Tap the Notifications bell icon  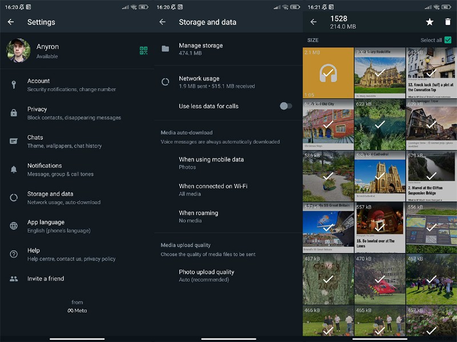(x=14, y=169)
